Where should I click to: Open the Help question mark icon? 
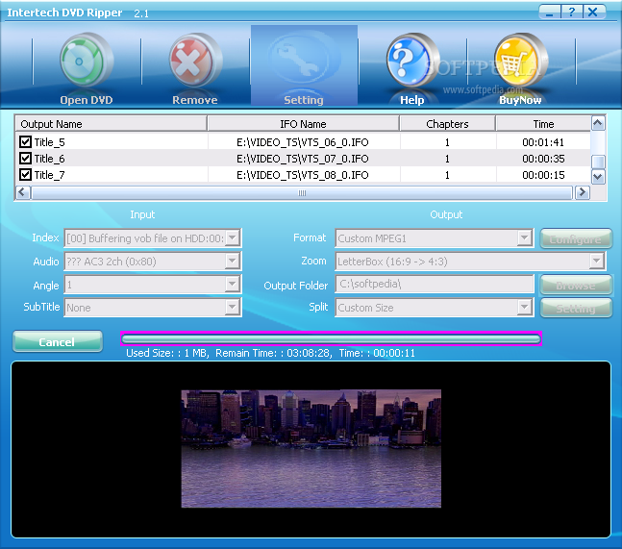pos(412,61)
